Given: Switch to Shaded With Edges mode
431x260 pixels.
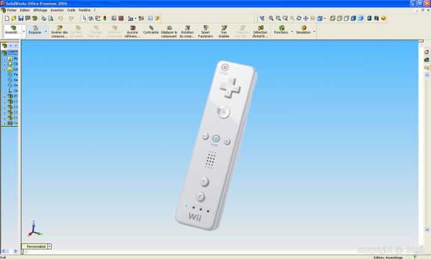Looking at the screenshot, I should coord(353,18).
